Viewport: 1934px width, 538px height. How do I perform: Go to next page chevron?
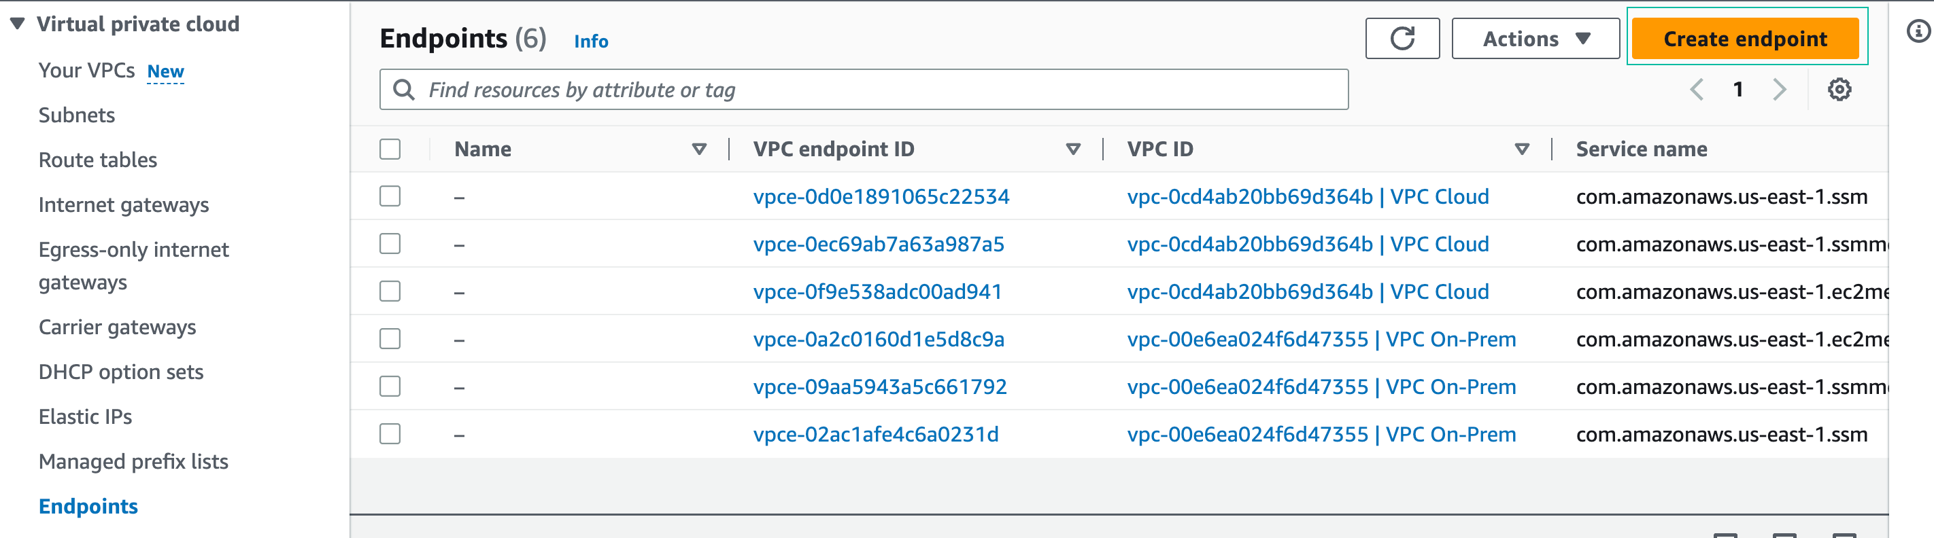point(1778,90)
